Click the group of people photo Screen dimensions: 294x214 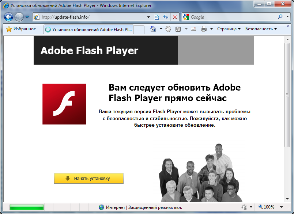201,173
